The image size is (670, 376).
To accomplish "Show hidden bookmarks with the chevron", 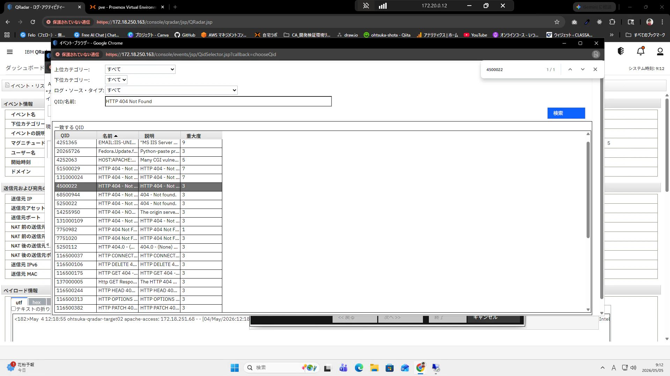I will click(611, 35).
